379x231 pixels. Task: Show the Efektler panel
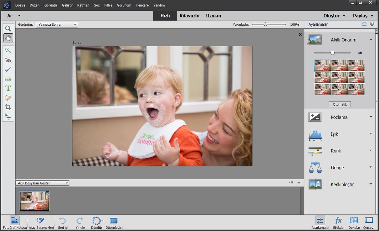click(339, 223)
